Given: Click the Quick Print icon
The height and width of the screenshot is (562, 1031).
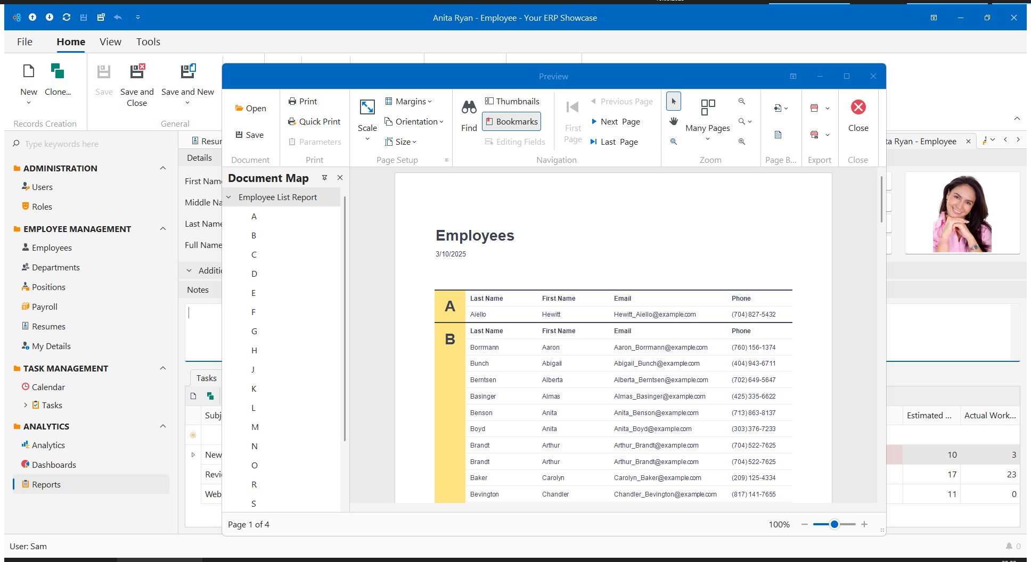Looking at the screenshot, I should pos(292,121).
